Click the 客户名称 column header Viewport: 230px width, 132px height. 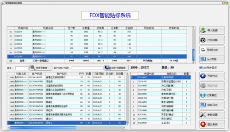[x=62, y=74]
